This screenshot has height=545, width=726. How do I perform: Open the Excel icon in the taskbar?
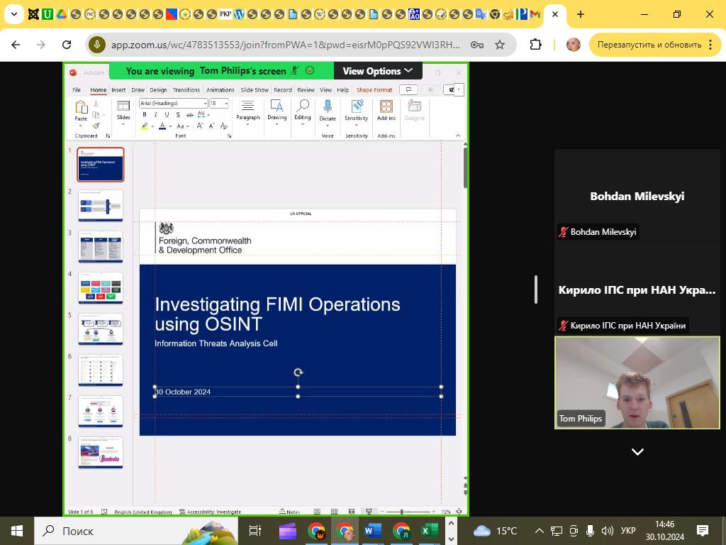point(429,531)
